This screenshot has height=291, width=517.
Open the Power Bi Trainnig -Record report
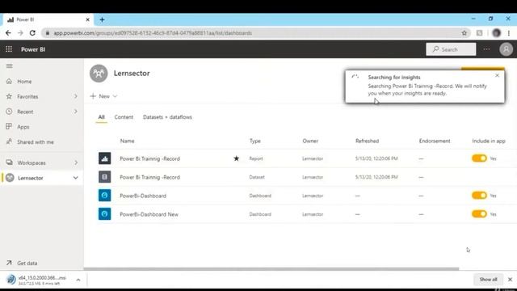(x=149, y=158)
